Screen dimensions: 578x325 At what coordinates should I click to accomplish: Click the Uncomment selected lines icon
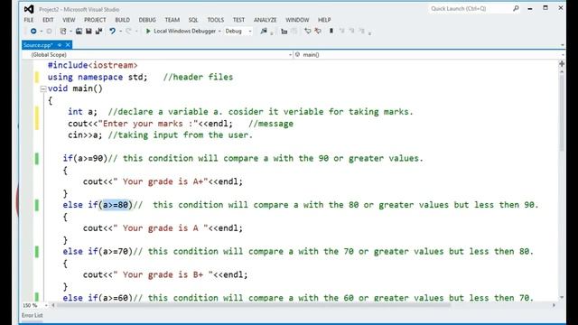tap(318, 32)
